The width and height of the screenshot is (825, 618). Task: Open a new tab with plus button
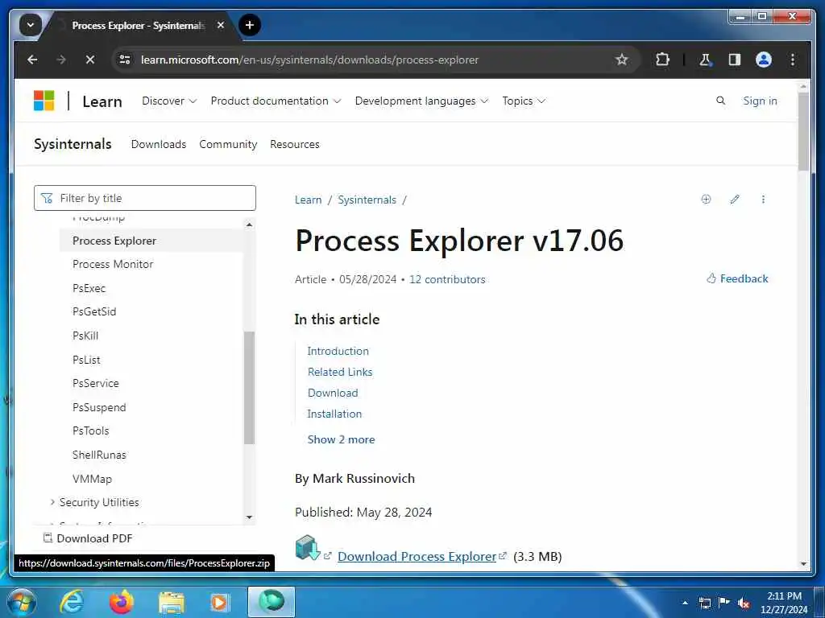[250, 25]
